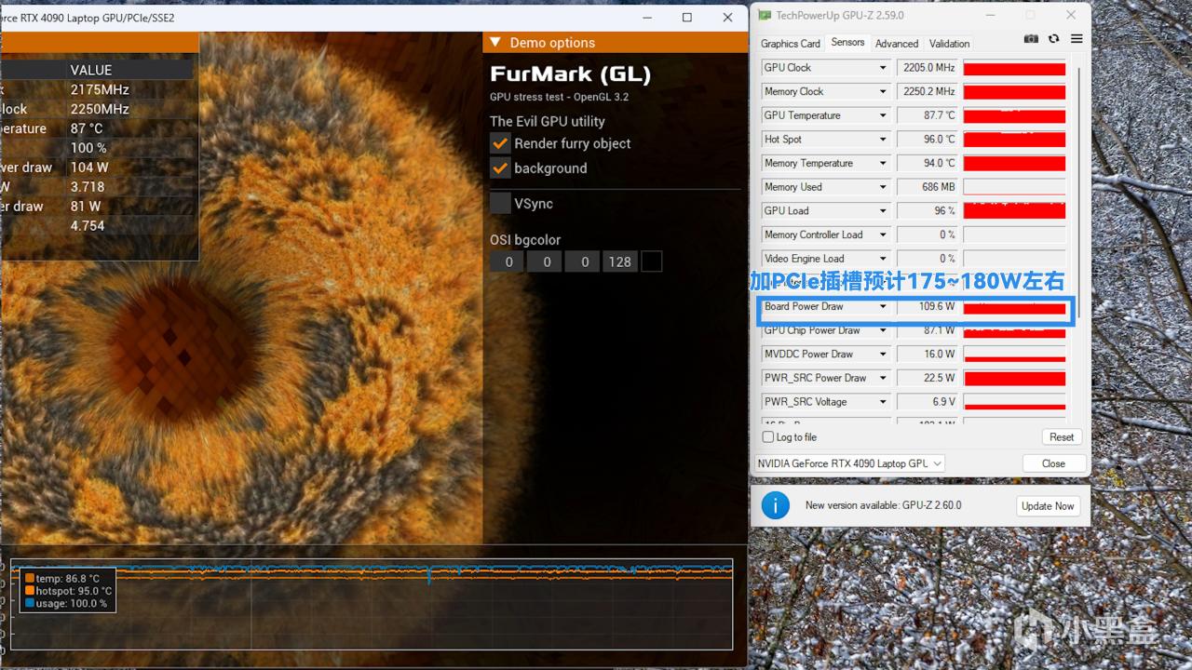The image size is (1192, 670).
Task: Close the GPU-Z window with the X
Action: (1071, 15)
